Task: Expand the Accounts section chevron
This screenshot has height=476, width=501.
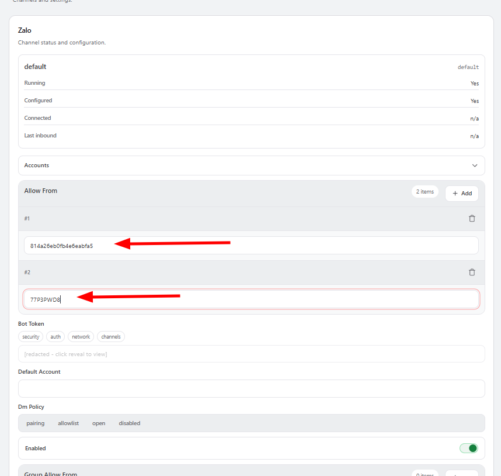Action: 475,165
